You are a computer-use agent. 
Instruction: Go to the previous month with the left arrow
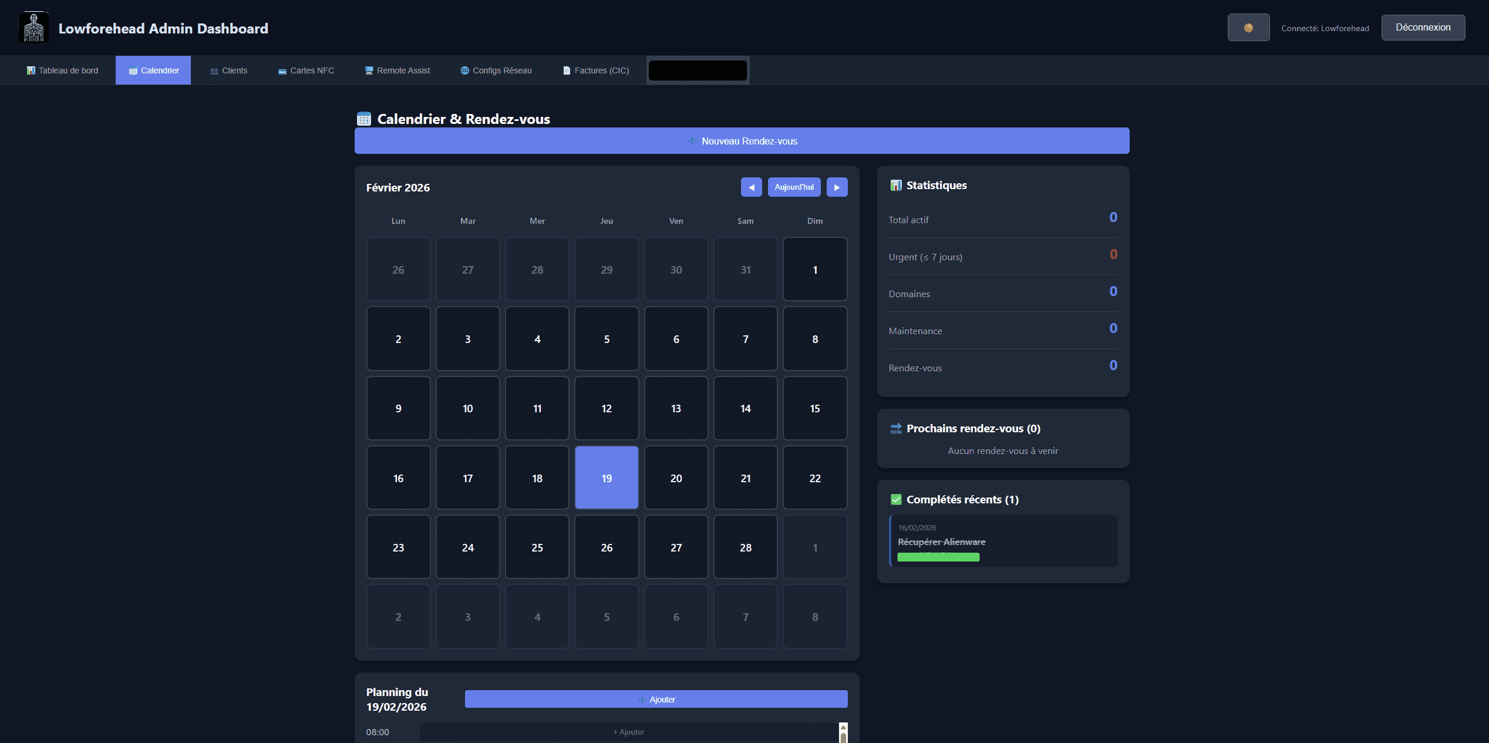tap(751, 187)
